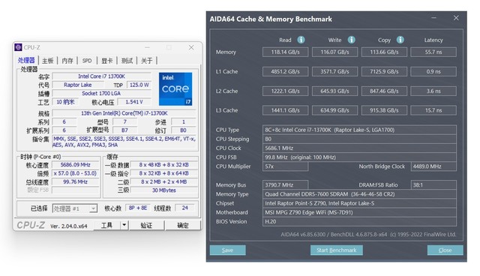Screen dimensions: 480x276
Task: Open the 关于 tab in CPU-Z
Action: click(147, 61)
